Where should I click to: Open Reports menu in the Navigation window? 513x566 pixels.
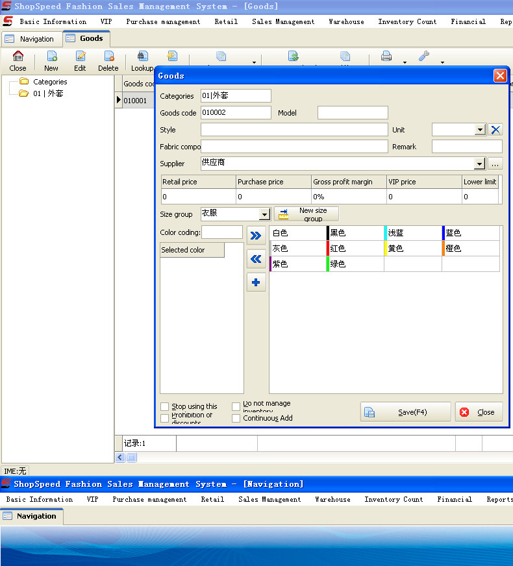click(499, 500)
